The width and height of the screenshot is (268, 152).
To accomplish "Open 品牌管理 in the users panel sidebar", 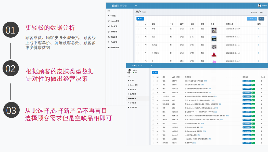I will pos(113,32).
